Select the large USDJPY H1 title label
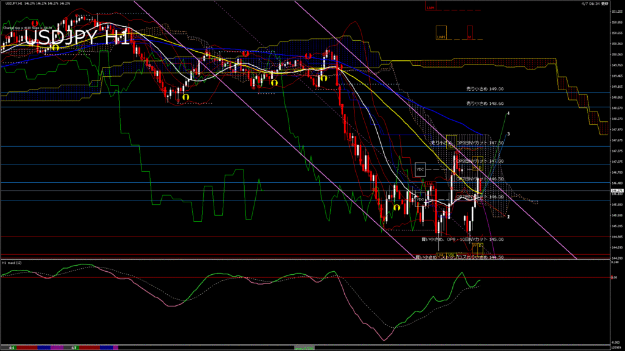The image size is (625, 351). [x=76, y=38]
